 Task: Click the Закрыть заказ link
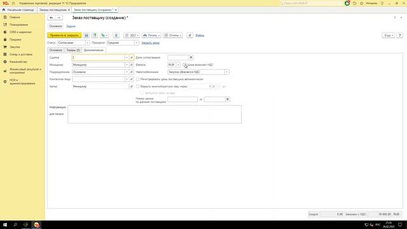coord(150,43)
